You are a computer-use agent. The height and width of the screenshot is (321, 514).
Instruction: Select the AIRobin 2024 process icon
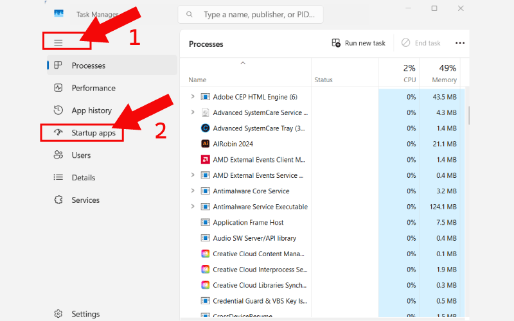tap(206, 144)
